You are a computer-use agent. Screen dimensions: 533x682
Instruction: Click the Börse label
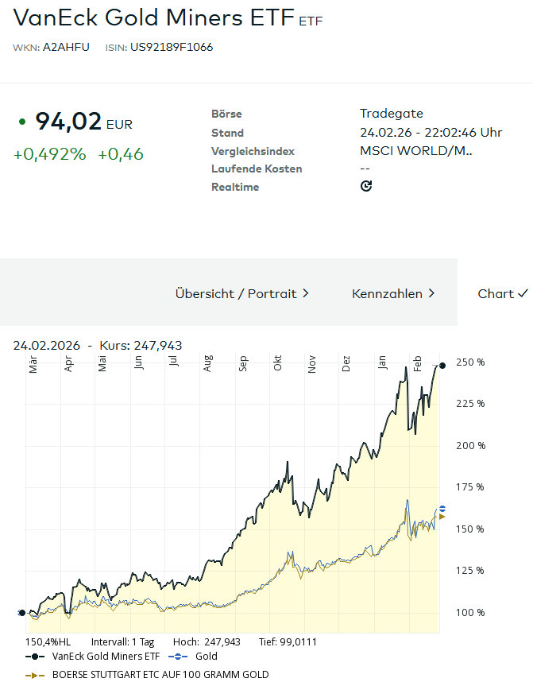click(x=226, y=114)
